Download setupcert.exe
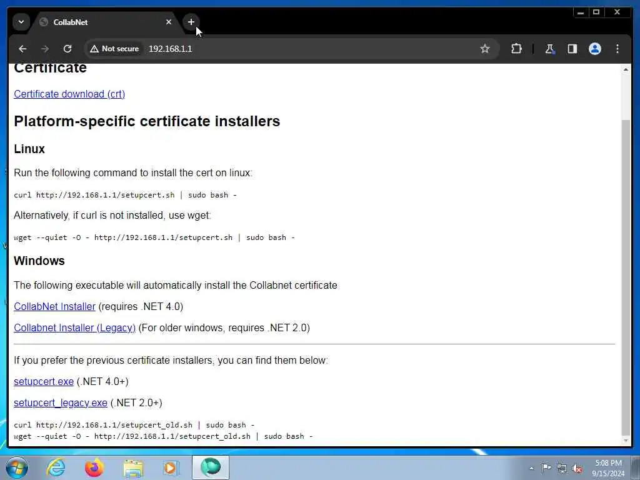 (x=44, y=382)
